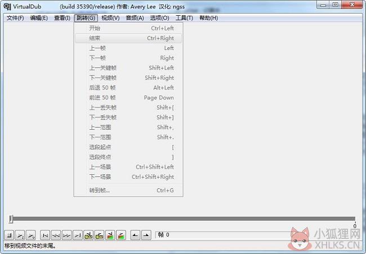Viewport: 366px width, 254px height.
Task: Select 下一帧 menu entry
Action: click(128, 58)
